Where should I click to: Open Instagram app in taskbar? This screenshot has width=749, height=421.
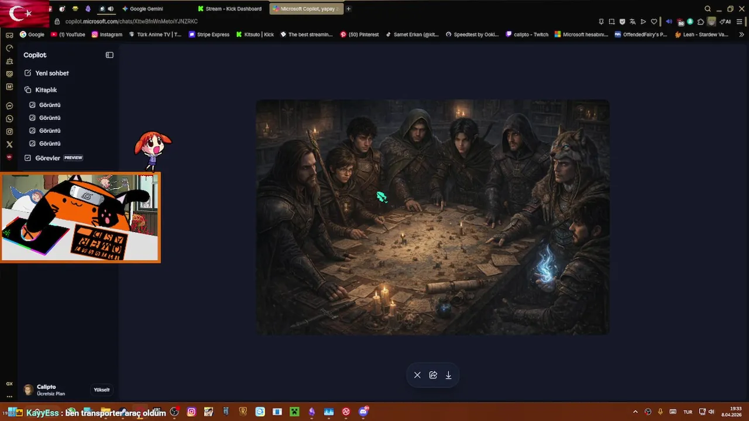click(x=191, y=412)
